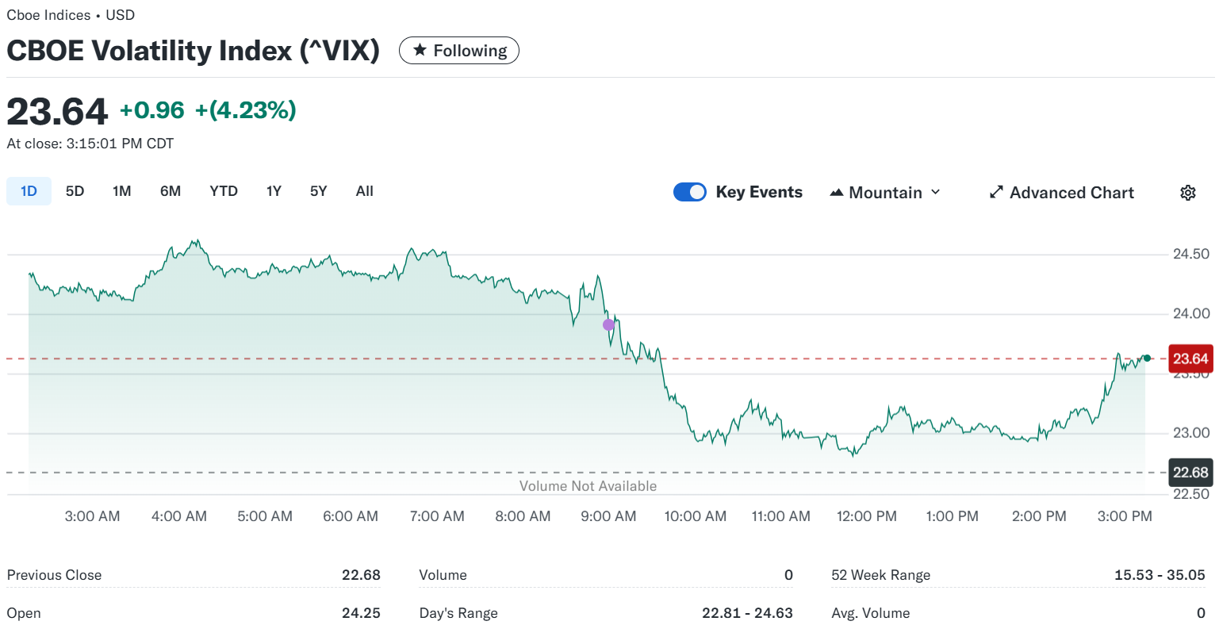This screenshot has height=625, width=1219.
Task: Open the Advanced Chart link
Action: [x=1061, y=193]
